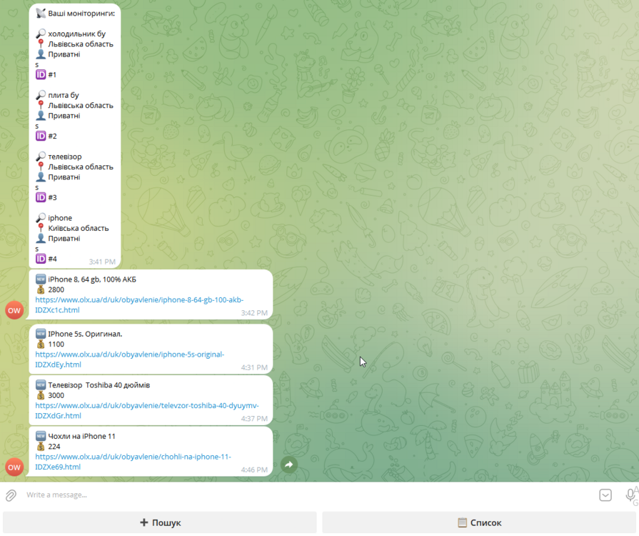
Task: Click the location pin emoji near Київська область
Action: 40,228
